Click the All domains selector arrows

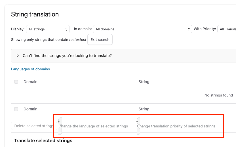coord(189,29)
